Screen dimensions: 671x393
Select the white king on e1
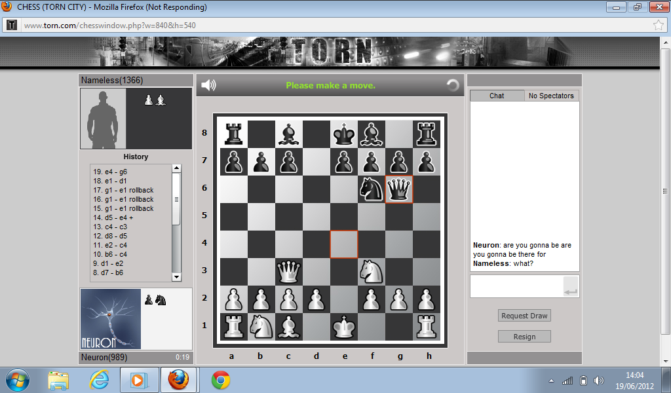tap(344, 327)
